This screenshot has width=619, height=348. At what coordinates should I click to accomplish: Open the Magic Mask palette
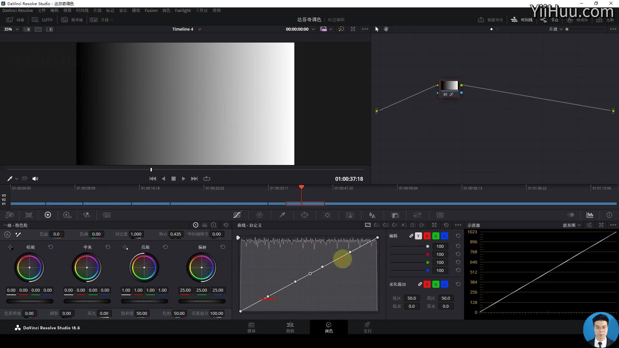pyautogui.click(x=350, y=215)
